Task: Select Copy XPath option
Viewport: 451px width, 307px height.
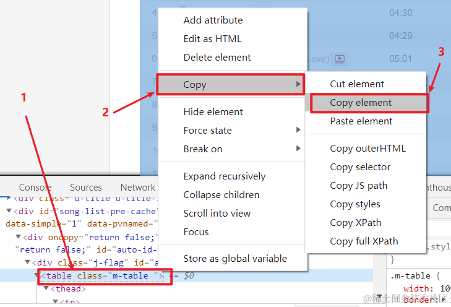Action: [x=356, y=223]
